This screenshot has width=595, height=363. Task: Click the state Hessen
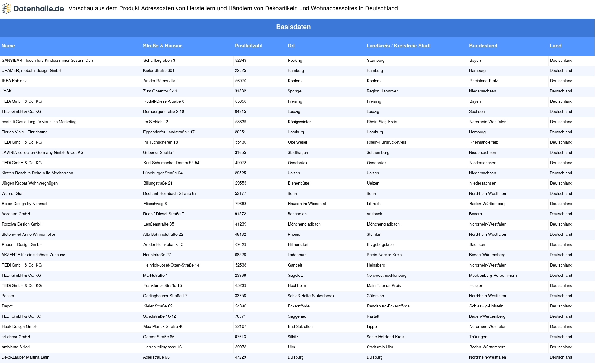(x=476, y=285)
